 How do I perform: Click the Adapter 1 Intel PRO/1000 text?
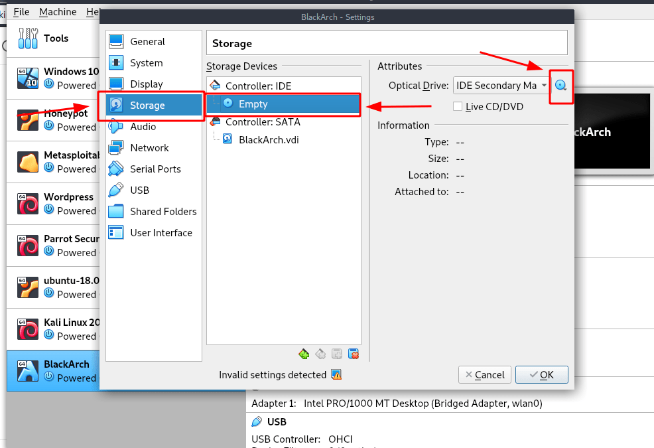click(x=397, y=404)
